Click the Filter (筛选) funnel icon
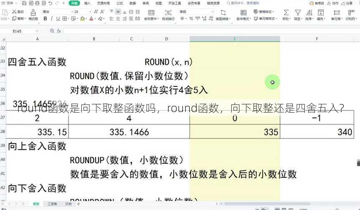The height and width of the screenshot is (210, 360). tap(298, 13)
